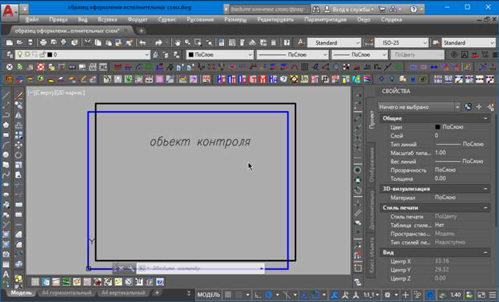
Task: Click the keyword search input field
Action: coord(269,9)
